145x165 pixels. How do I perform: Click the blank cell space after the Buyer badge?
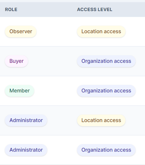[52, 61]
